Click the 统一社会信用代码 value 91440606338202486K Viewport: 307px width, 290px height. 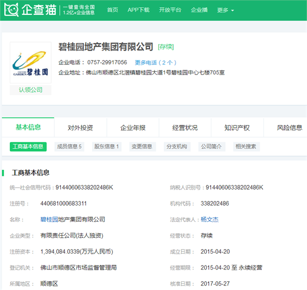84,188
